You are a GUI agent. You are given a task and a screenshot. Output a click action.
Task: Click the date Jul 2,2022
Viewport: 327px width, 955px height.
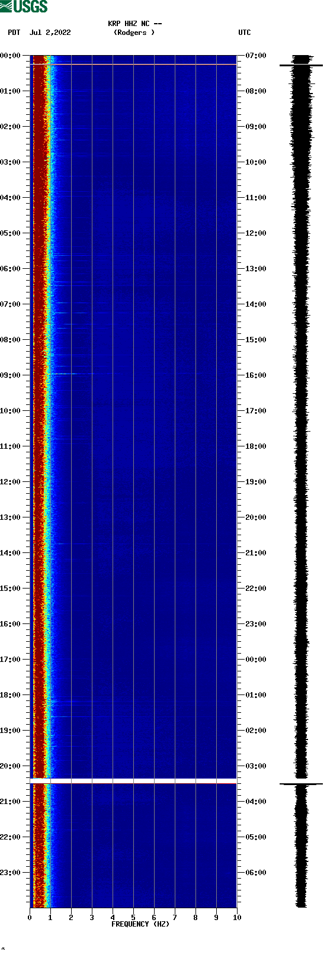50,33
